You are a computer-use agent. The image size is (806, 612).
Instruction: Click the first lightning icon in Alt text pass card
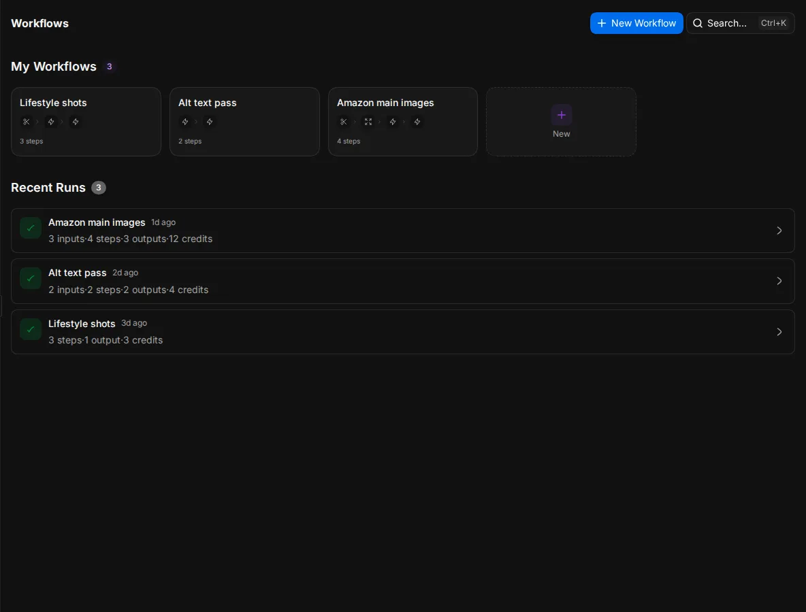click(x=185, y=122)
